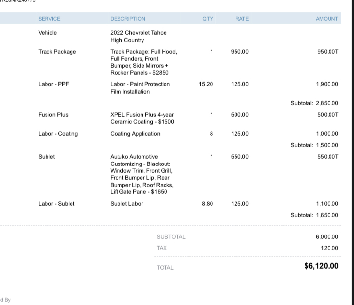
Task: Click the RATE column header
Action: [242, 19]
